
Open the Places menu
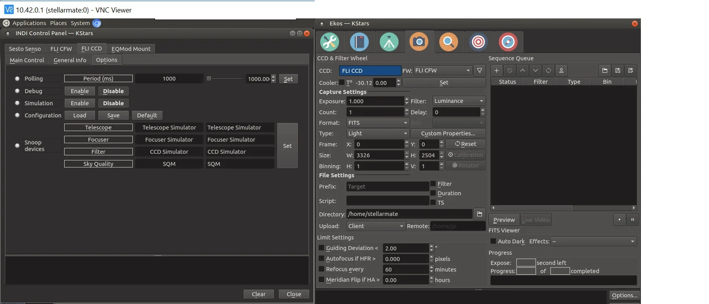point(58,23)
